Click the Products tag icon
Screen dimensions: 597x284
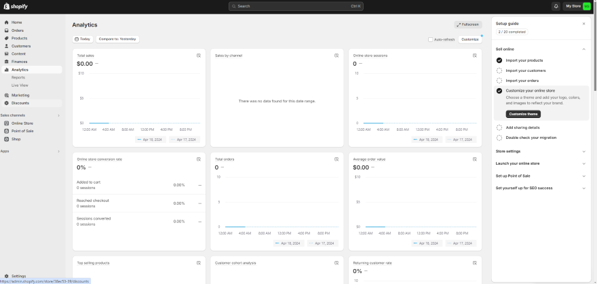7,39
